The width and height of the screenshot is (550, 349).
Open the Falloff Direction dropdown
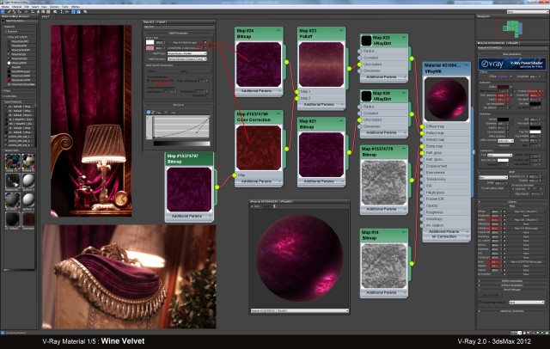(x=187, y=59)
